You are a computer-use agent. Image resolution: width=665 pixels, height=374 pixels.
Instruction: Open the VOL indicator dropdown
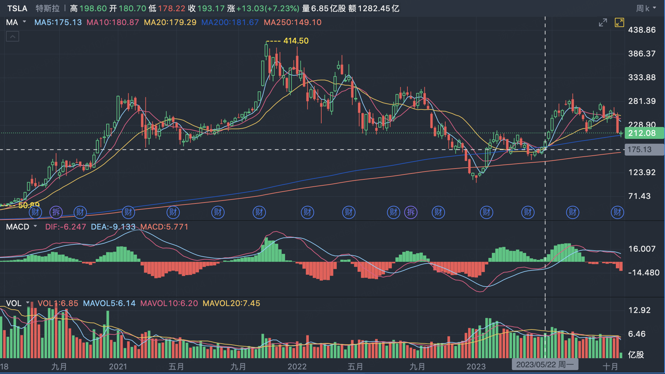tap(18, 303)
